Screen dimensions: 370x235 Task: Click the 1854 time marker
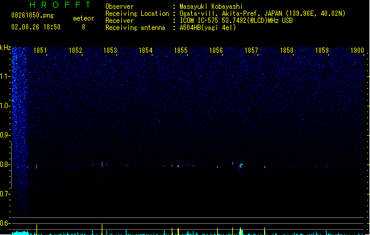point(146,51)
